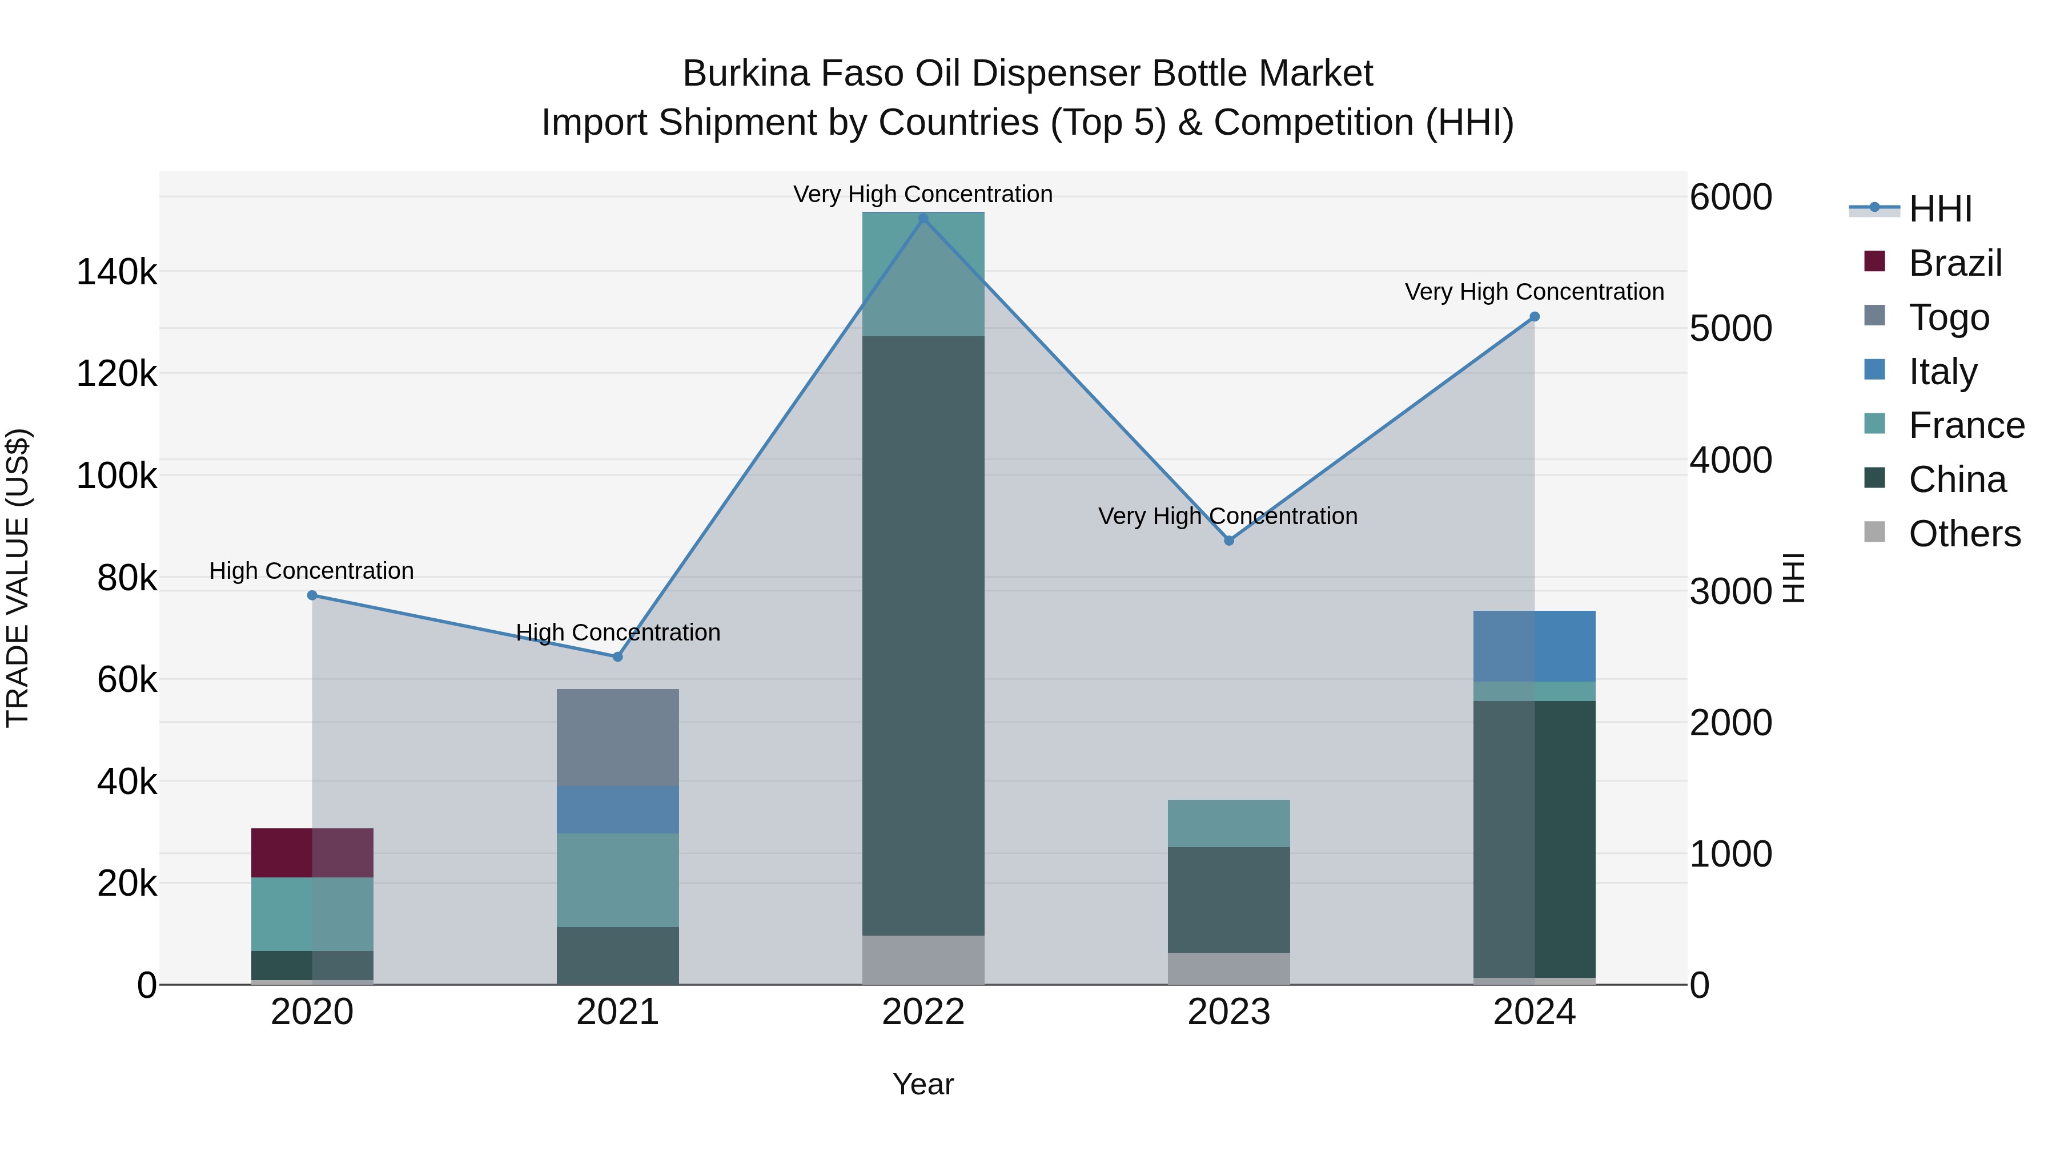Click the 'Very High Concentration' annotation above 2023
Image resolution: width=2056 pixels, height=1156 pixels.
point(1228,516)
